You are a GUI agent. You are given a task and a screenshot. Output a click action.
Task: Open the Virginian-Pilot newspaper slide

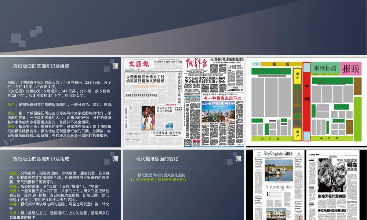click(306, 185)
